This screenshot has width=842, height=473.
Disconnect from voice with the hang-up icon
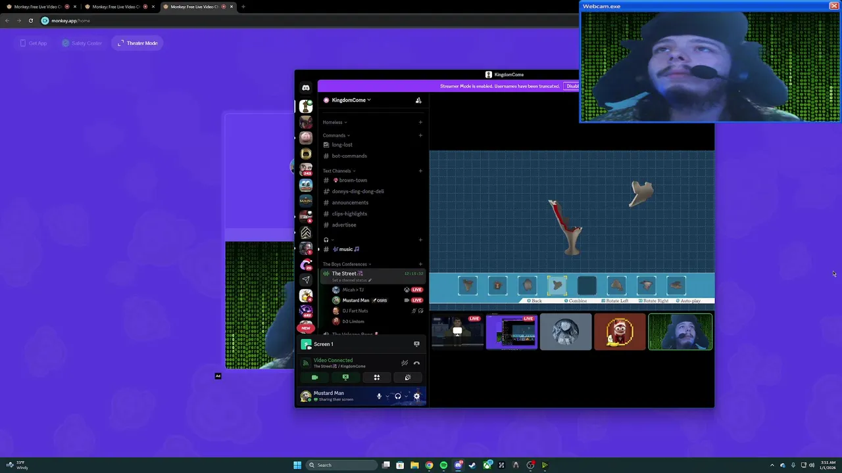[x=416, y=363]
